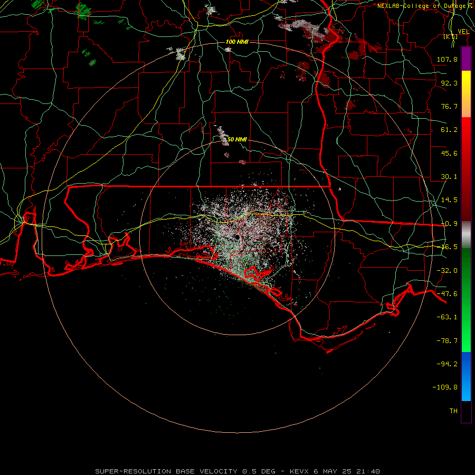Click the blue segment of the velocity color bar
Screen dimensions: 475x475
coord(466,376)
